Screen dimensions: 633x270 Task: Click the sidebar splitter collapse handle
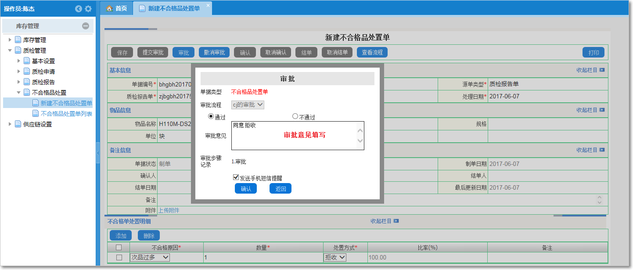[x=98, y=152]
